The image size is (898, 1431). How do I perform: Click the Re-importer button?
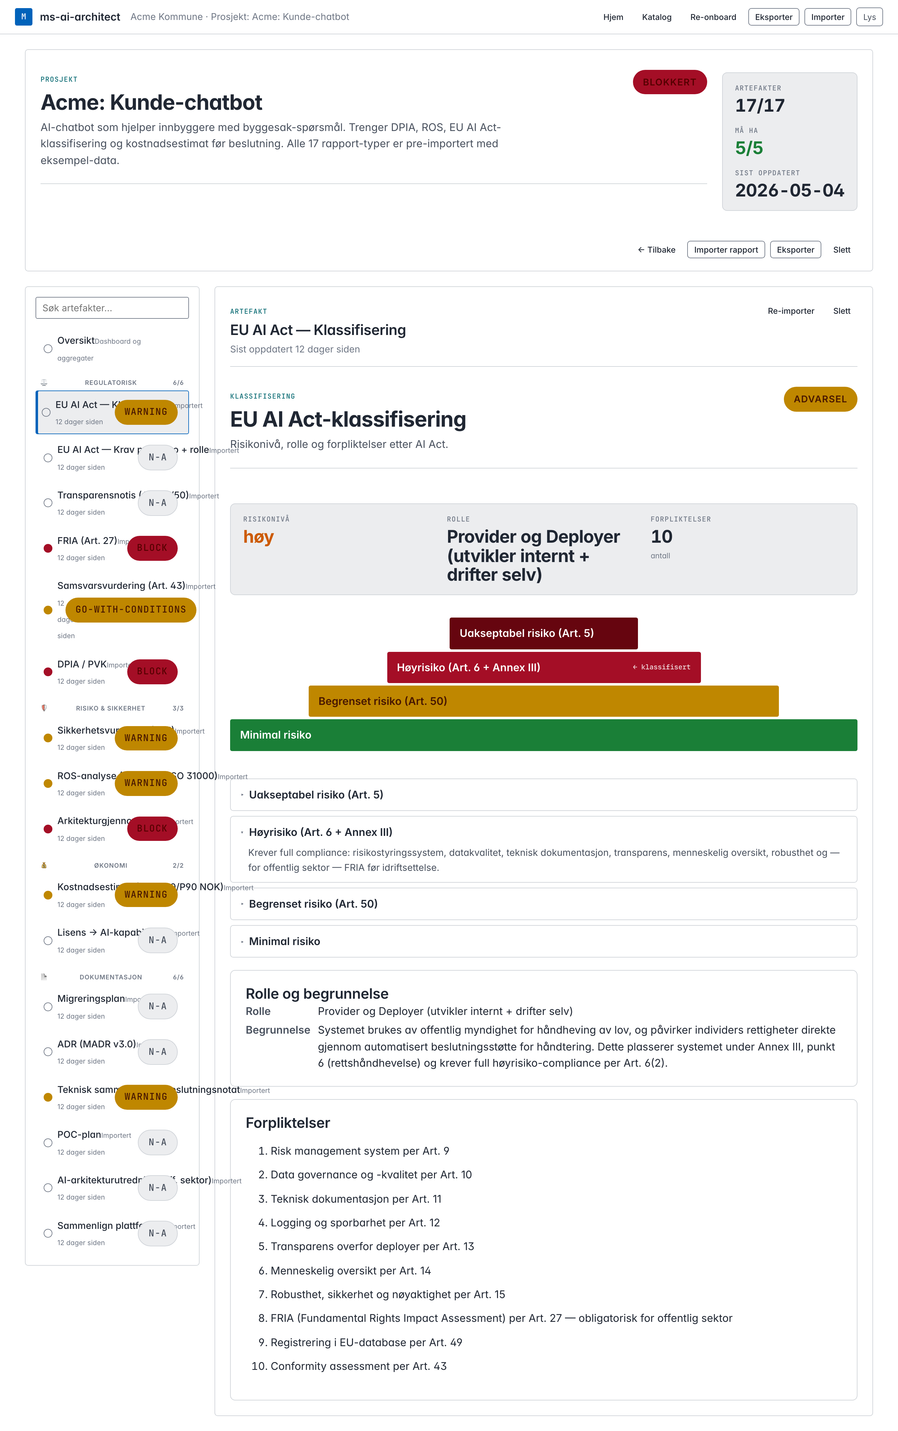(x=790, y=311)
